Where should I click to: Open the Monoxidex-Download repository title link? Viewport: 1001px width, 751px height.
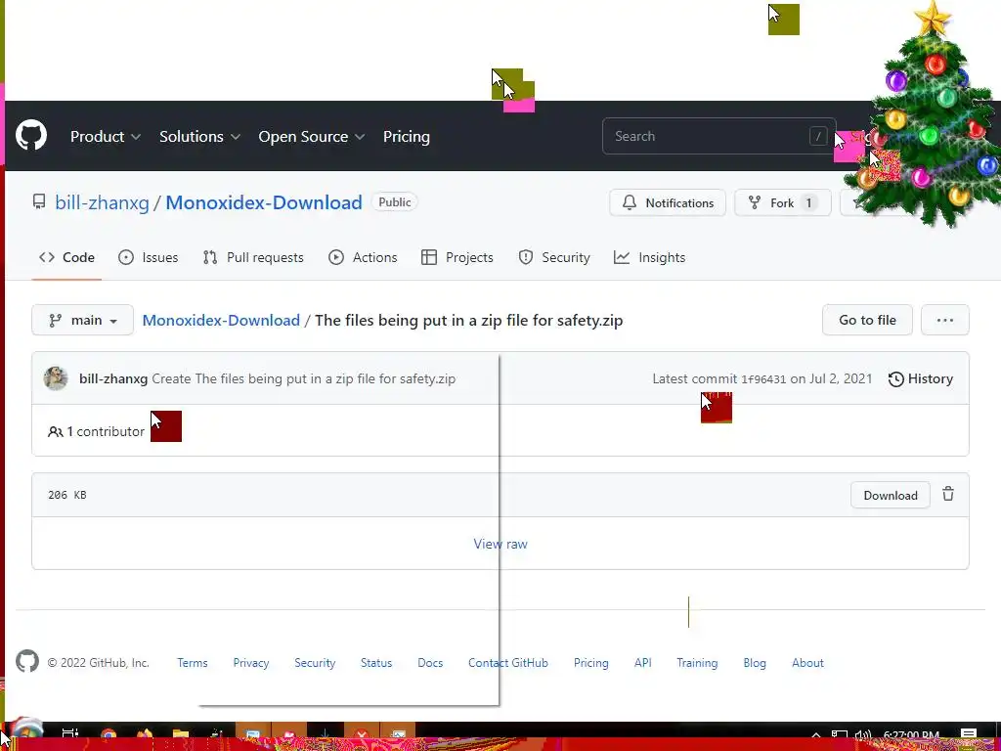click(264, 202)
